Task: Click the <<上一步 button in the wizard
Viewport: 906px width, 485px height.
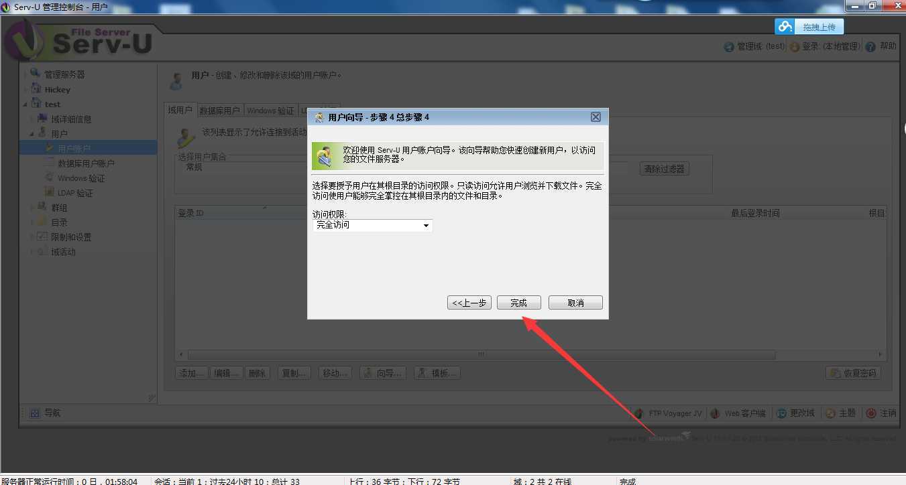Action: point(469,303)
